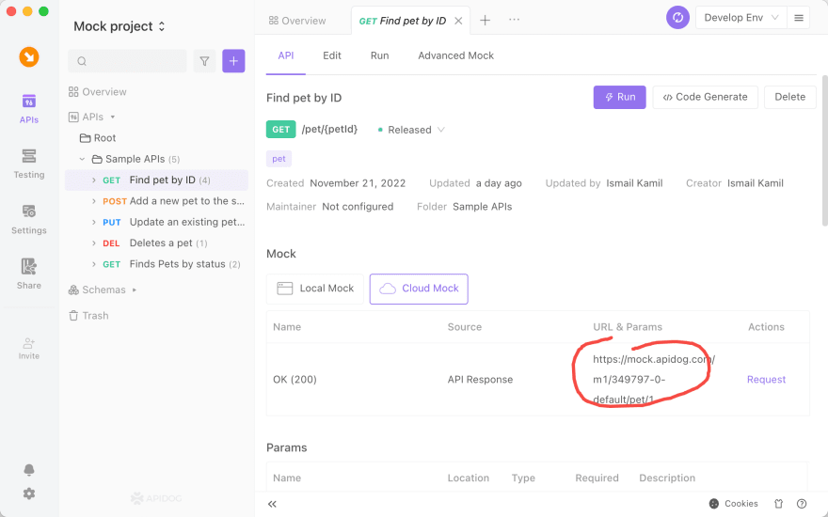
Task: Open the Testing section
Action: click(x=29, y=164)
